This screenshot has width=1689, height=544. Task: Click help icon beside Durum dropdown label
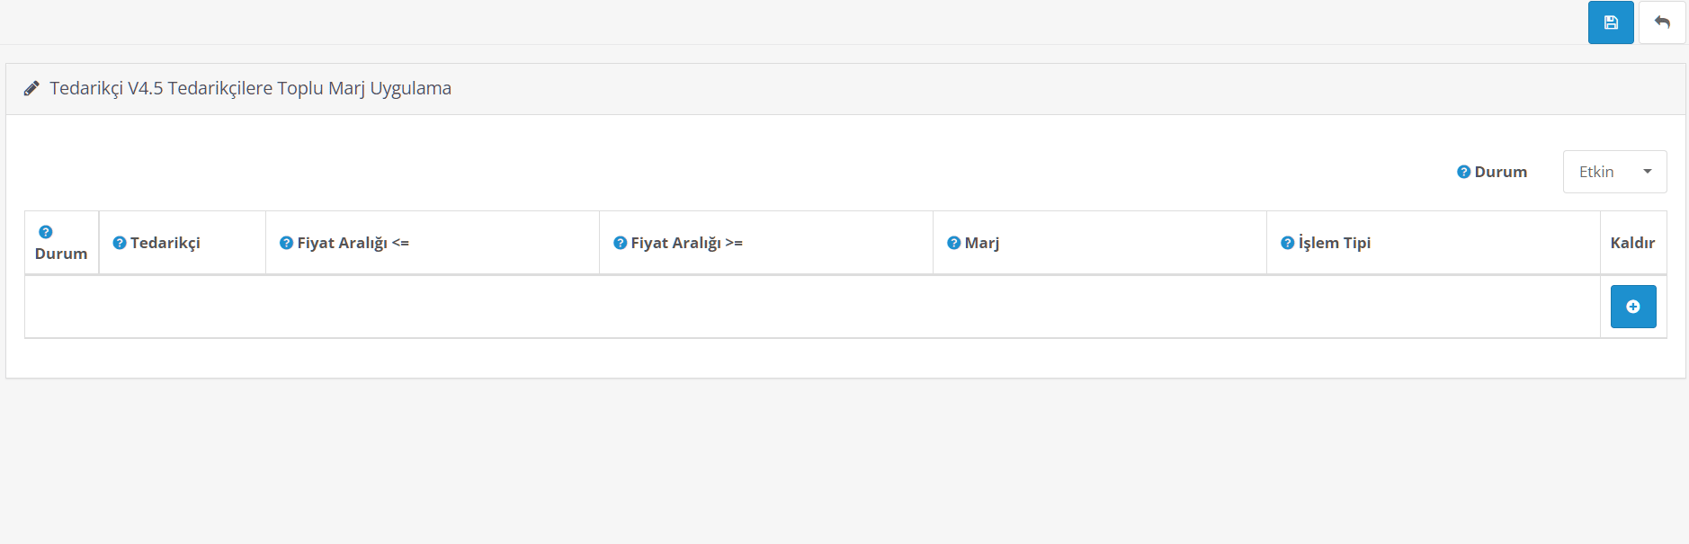[1463, 172]
